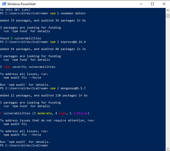Click 'added 22 packages' output line

(44, 96)
